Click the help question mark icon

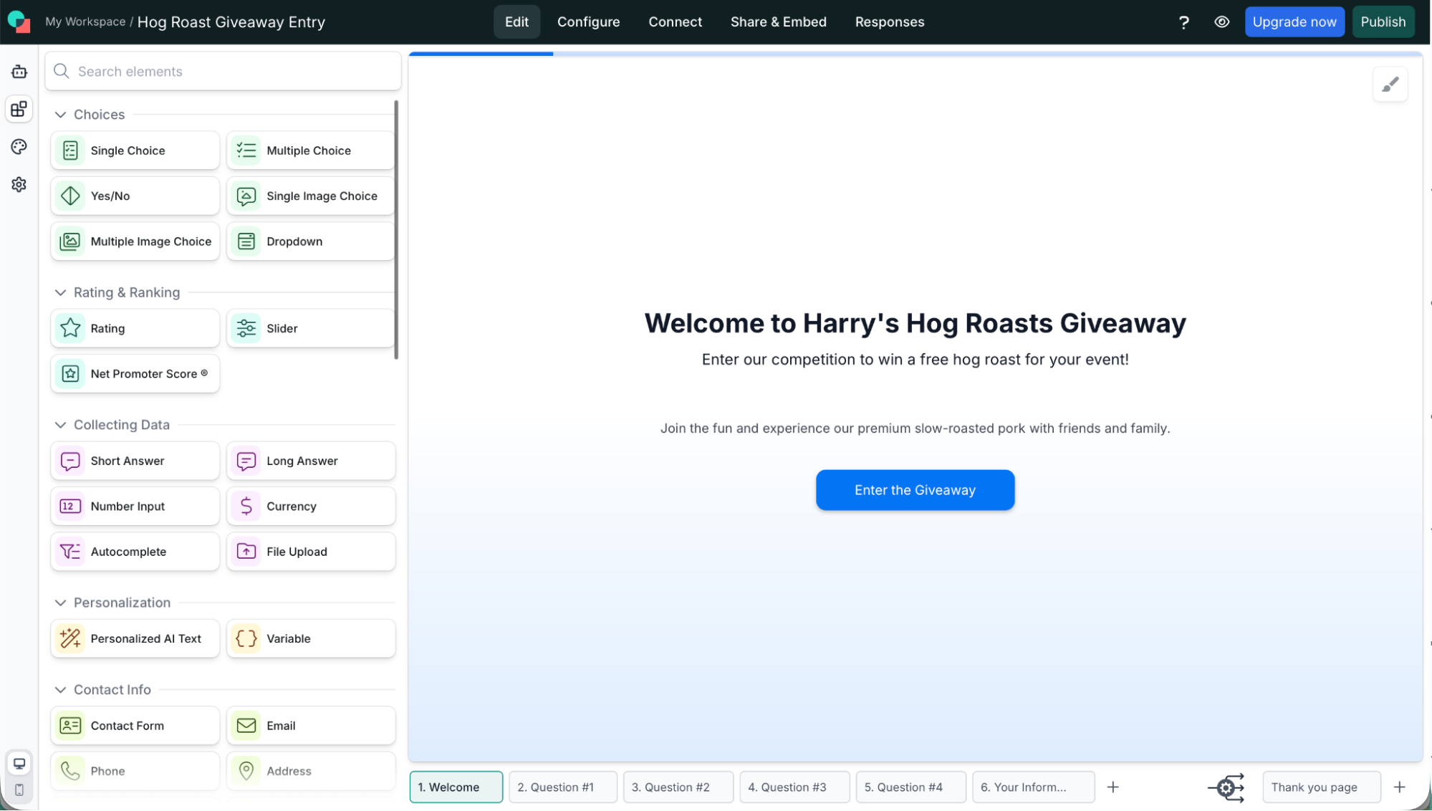pyautogui.click(x=1183, y=22)
